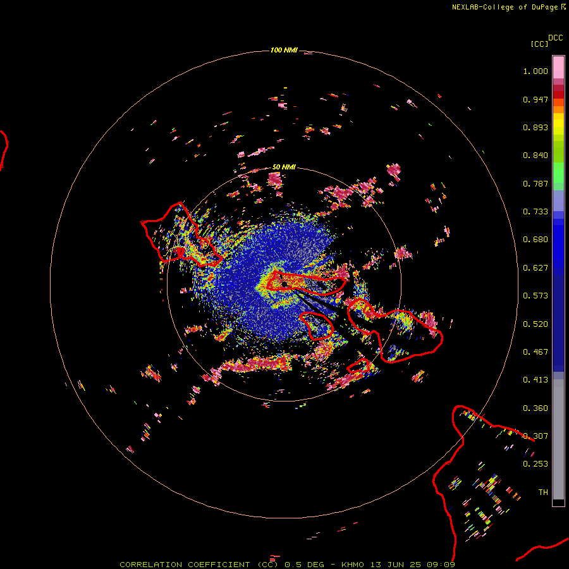
Task: Click the 0.413 legend value
Action: [535, 380]
